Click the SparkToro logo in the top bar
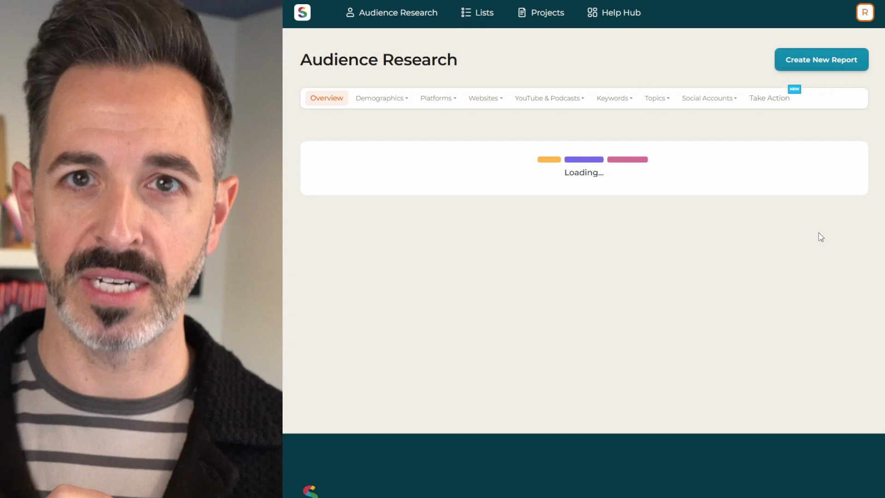Screen dimensions: 885x498 pyautogui.click(x=302, y=12)
